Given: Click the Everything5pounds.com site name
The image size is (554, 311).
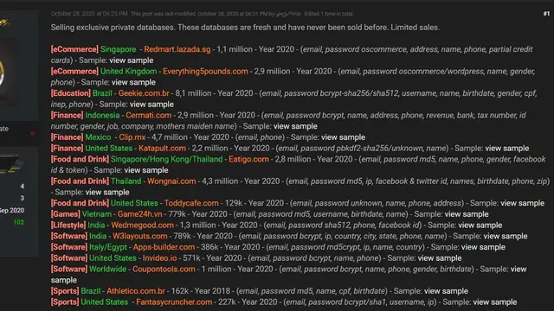Looking at the screenshot, I should tap(205, 71).
